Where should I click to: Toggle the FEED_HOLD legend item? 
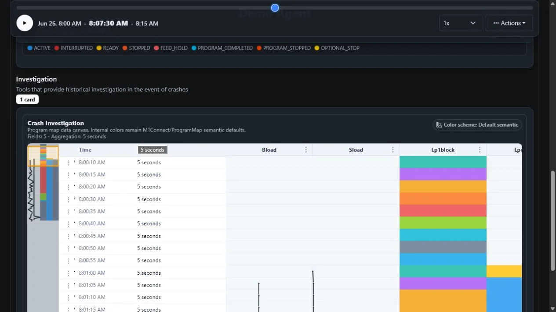pos(171,48)
